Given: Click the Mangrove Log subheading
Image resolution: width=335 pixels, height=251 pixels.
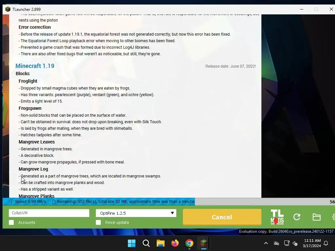Looking at the screenshot, I should click(33, 169).
